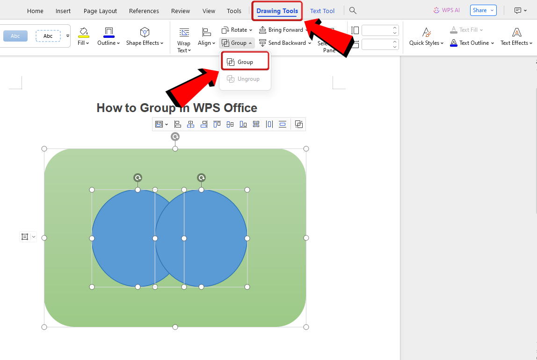Open the Quick Styles dropdown

[426, 43]
